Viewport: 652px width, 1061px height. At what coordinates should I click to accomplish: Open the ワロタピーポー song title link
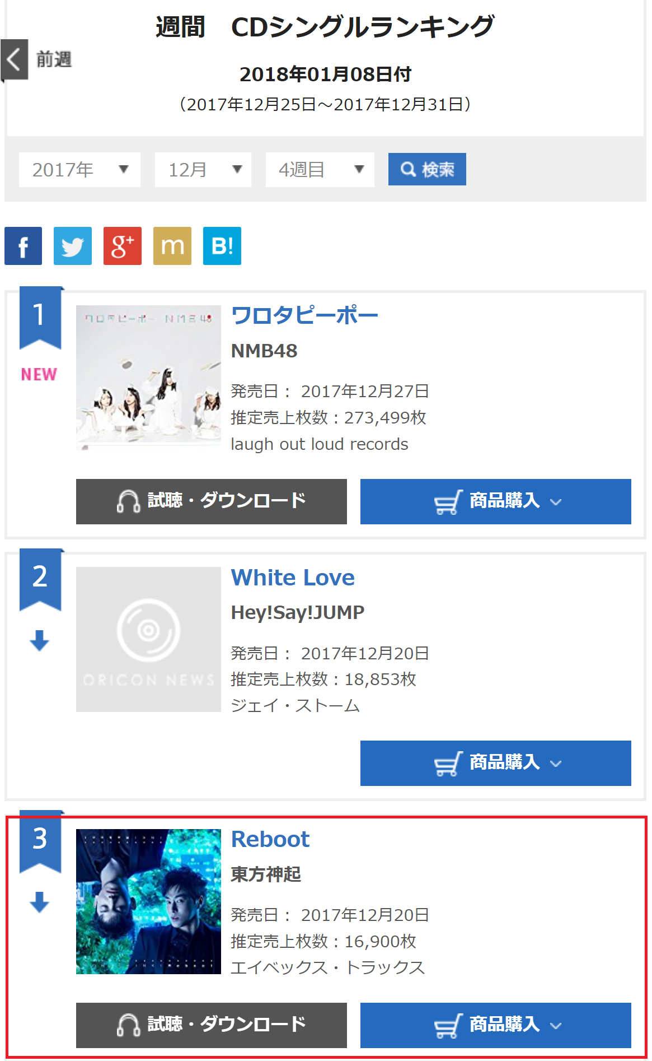(304, 315)
